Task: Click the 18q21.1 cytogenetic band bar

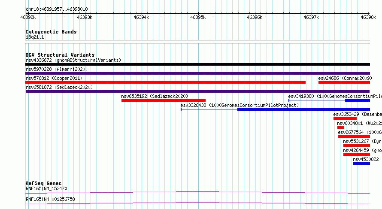Action: click(197, 42)
